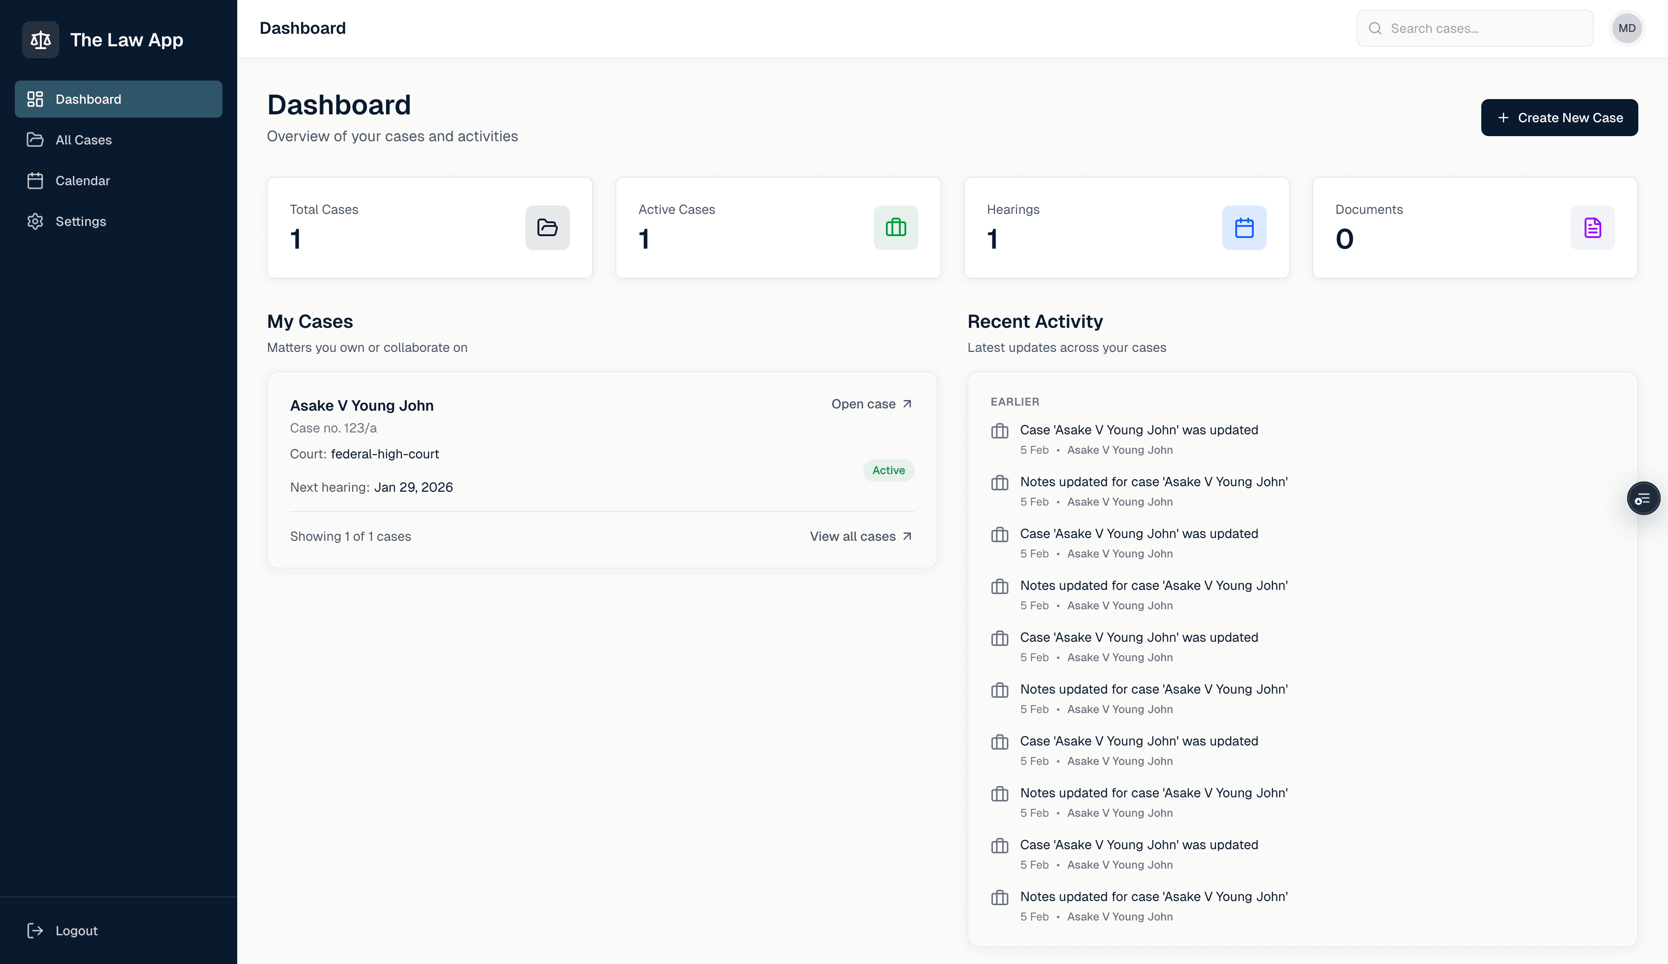
Task: Click the Logout icon at sidebar bottom
Action: click(36, 930)
